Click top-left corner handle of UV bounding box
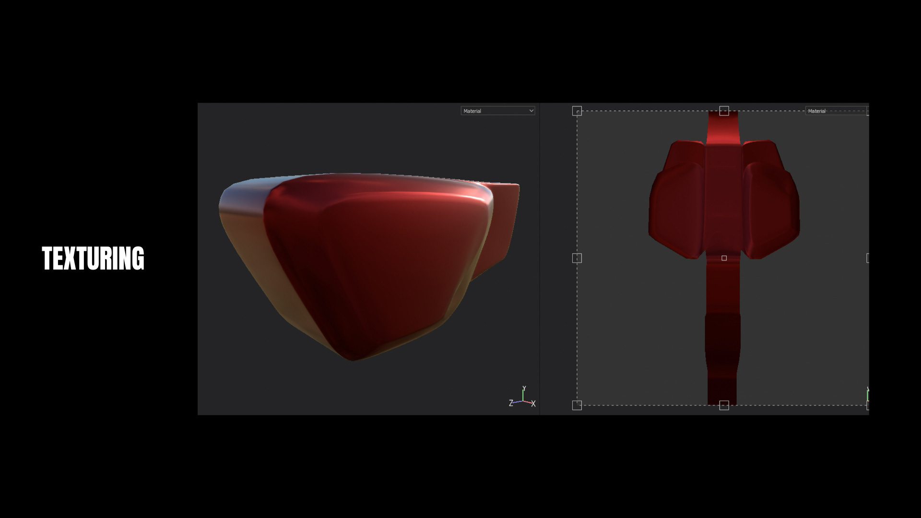 point(577,111)
